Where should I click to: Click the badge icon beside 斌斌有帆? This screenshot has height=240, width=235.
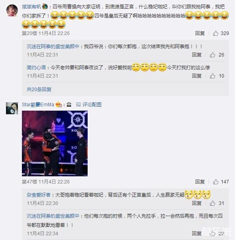coord(45,7)
